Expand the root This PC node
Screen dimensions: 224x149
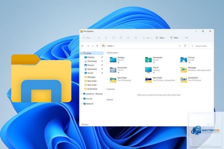point(81,99)
